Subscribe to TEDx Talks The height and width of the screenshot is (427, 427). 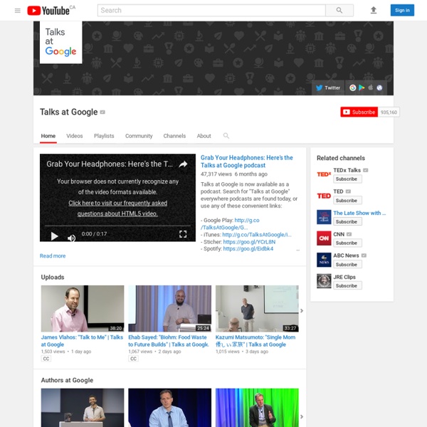coord(347,179)
